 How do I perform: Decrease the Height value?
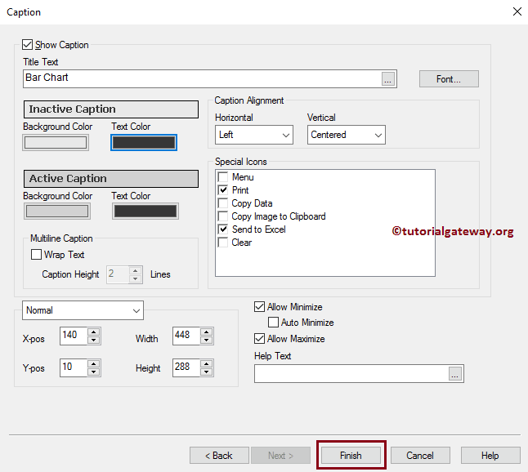(207, 372)
